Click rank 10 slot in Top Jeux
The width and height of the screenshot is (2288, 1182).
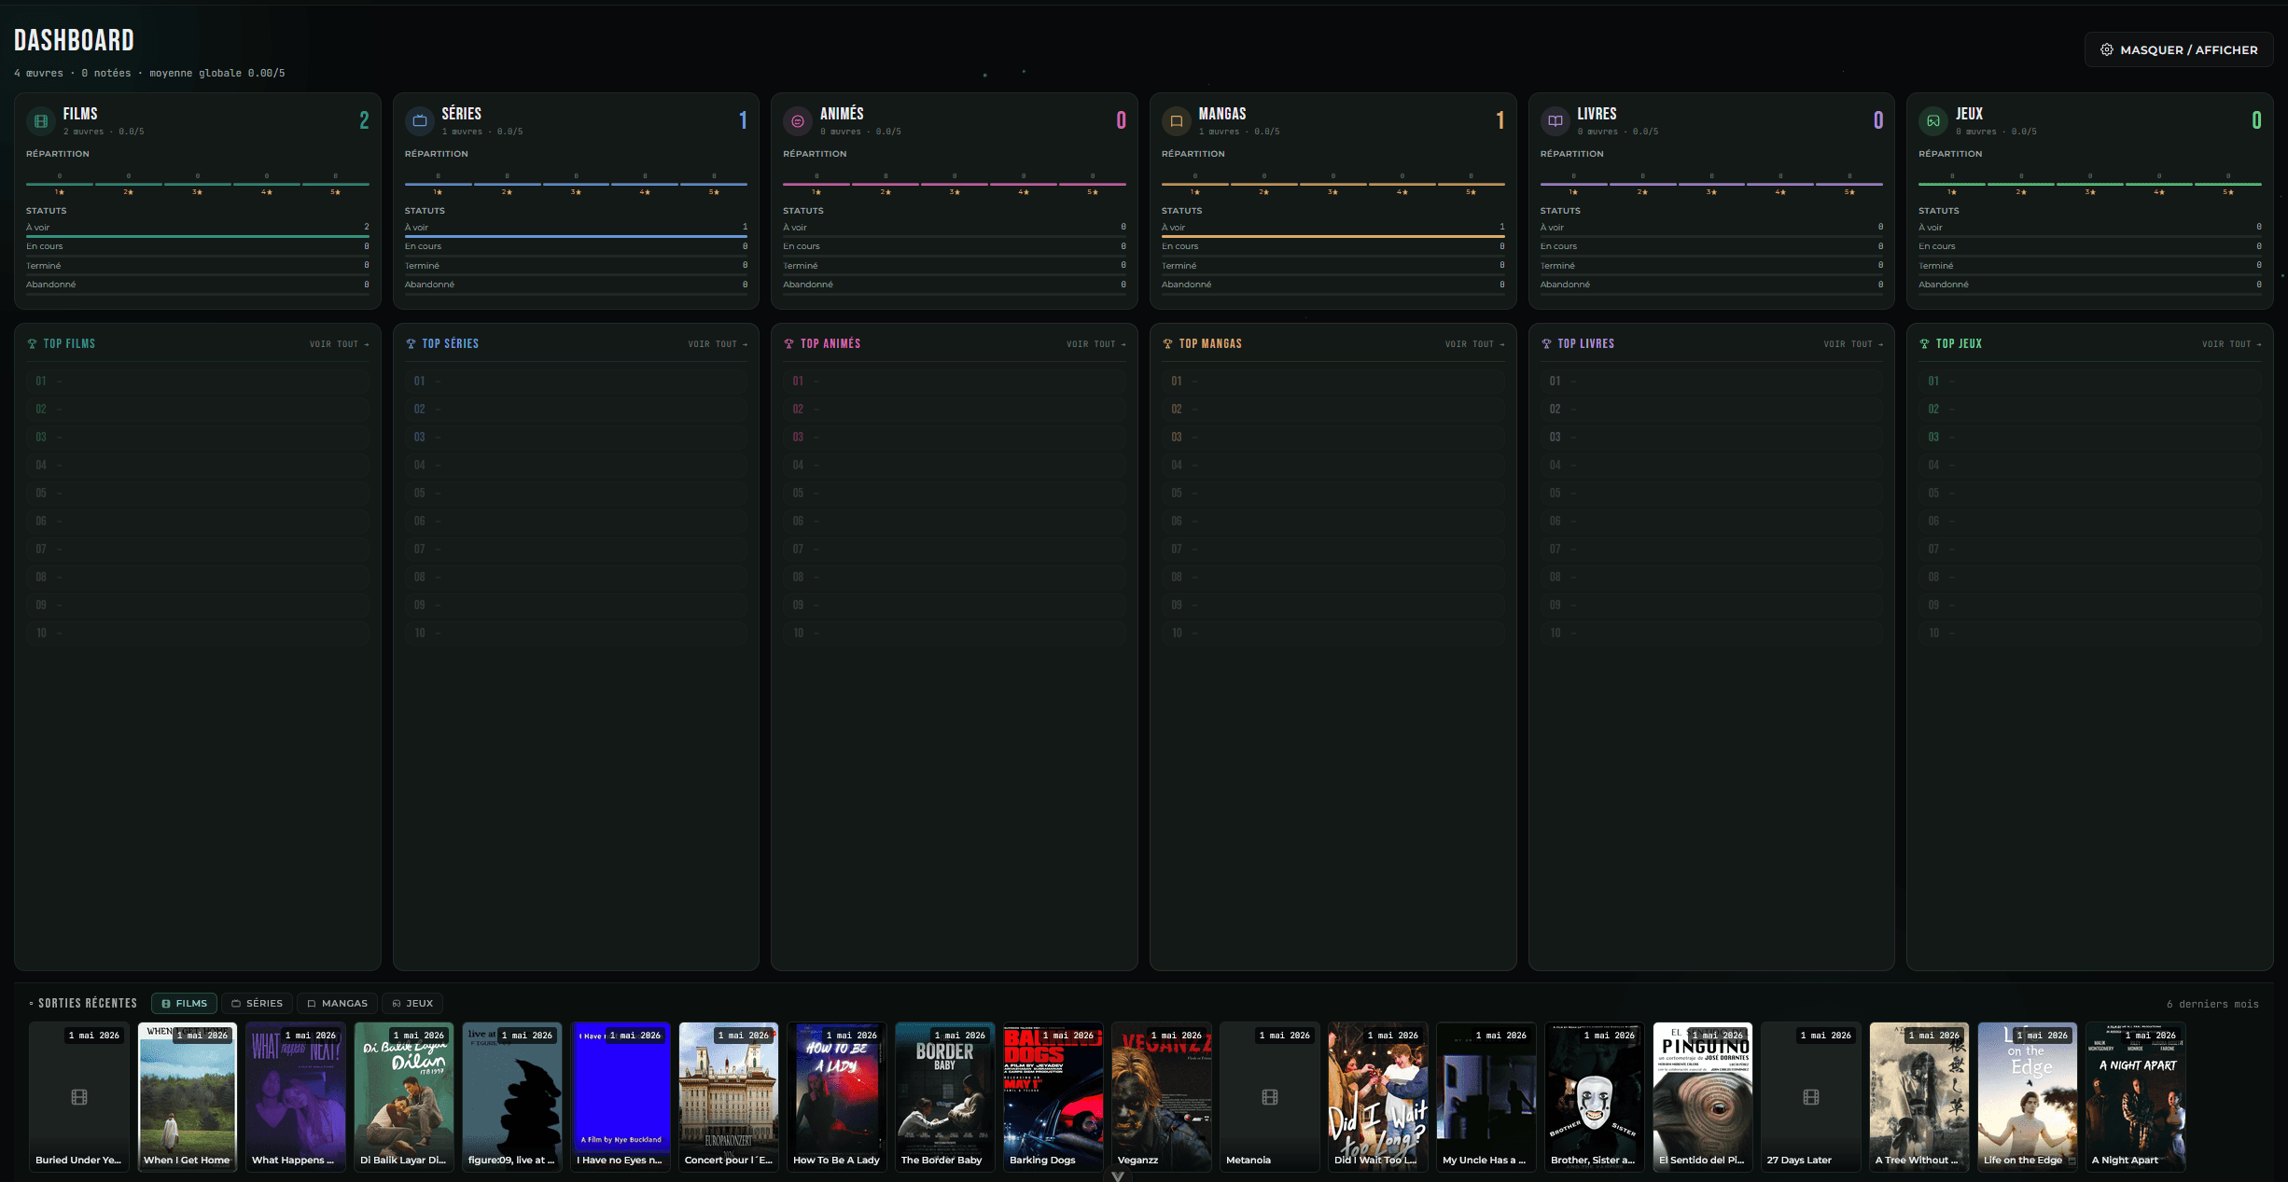[x=2090, y=633]
